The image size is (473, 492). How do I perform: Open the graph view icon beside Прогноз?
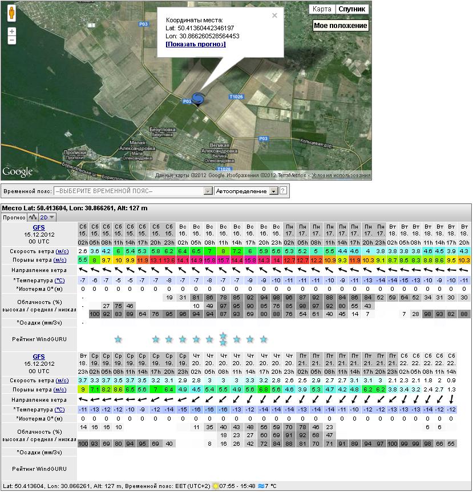coord(32,217)
